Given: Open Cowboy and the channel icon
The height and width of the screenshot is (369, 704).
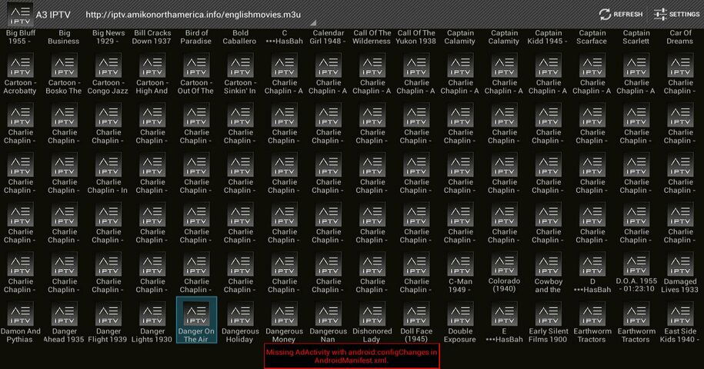Looking at the screenshot, I should (x=549, y=264).
